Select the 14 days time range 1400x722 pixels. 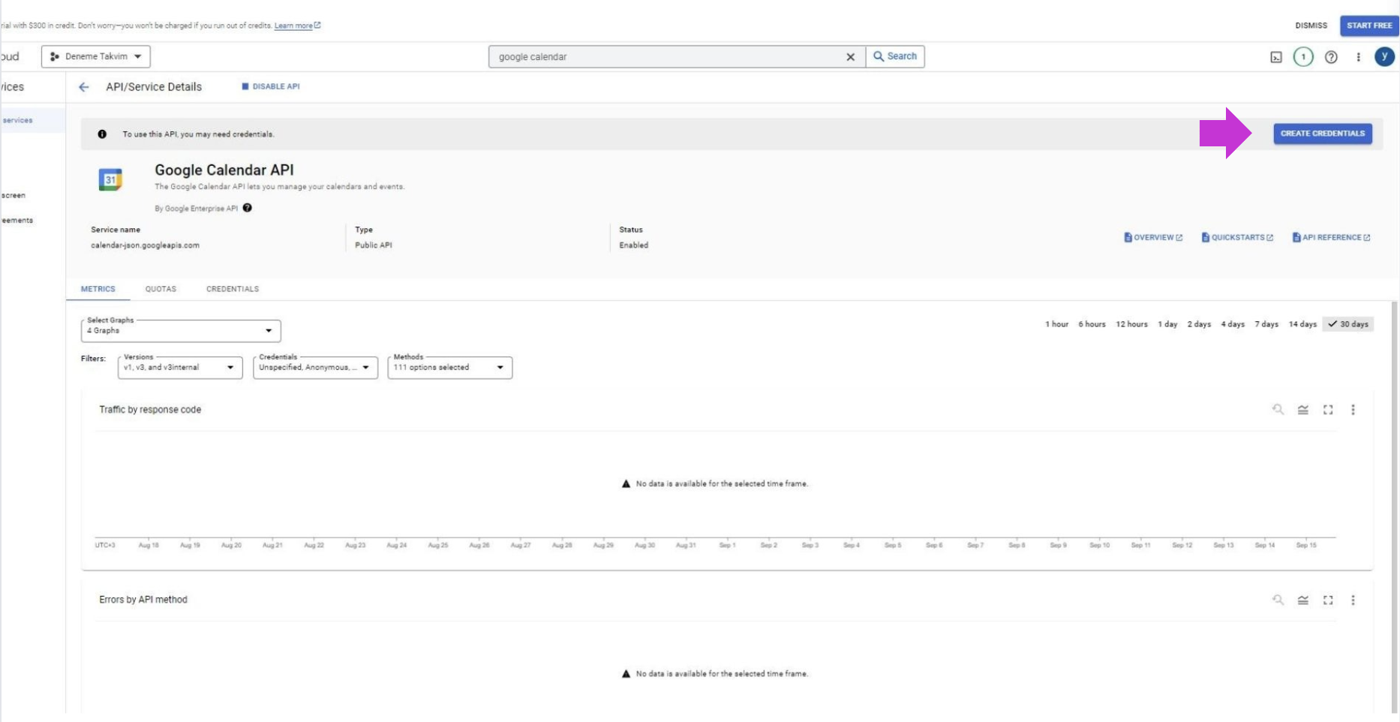click(x=1302, y=324)
